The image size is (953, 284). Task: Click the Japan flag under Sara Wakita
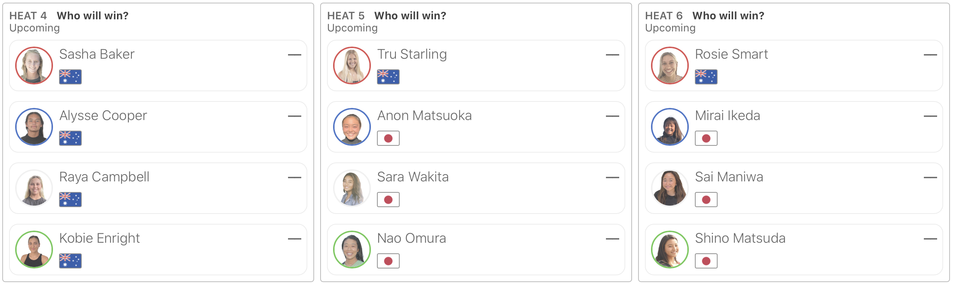click(x=388, y=200)
